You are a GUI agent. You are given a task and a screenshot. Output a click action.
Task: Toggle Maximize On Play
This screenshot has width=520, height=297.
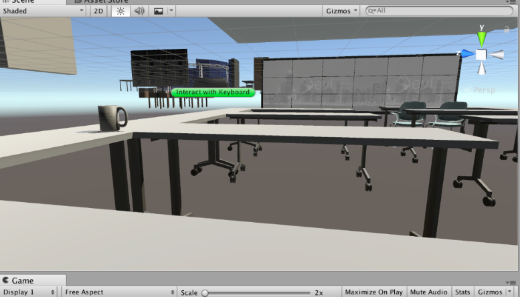coord(373,292)
